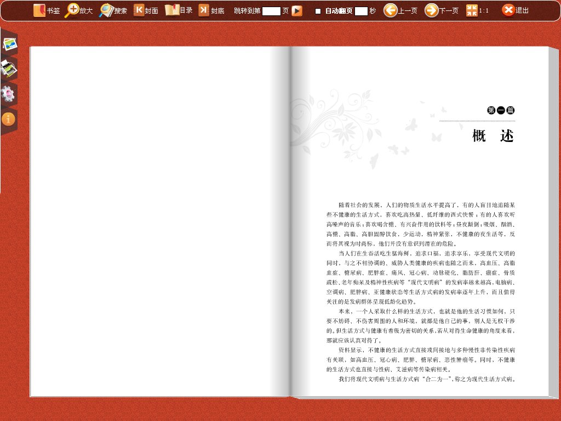Open the settings gear sidebar icon
Image resolution: width=561 pixels, height=421 pixels.
coord(8,94)
